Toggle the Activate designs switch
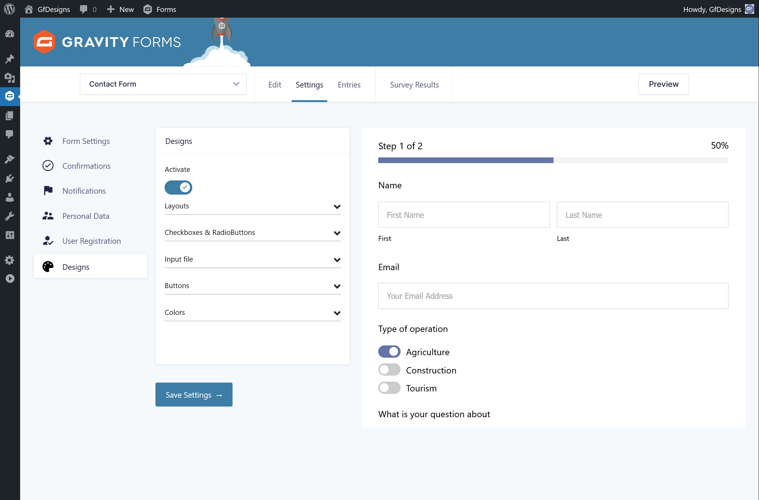The height and width of the screenshot is (500, 759). tap(178, 188)
